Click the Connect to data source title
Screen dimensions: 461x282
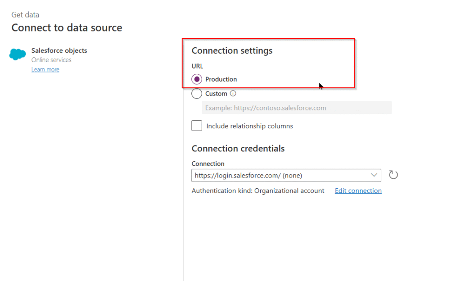pos(67,27)
